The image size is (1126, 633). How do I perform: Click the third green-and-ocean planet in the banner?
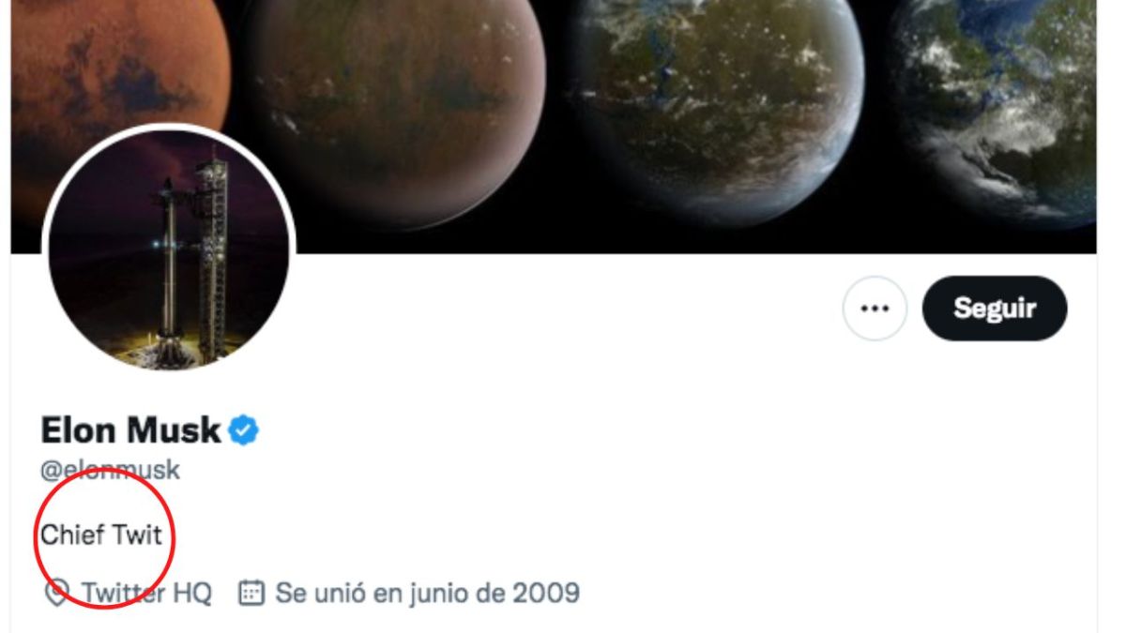[718, 103]
